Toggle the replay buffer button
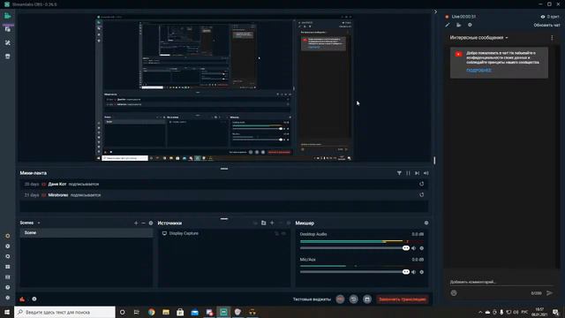This screenshot has width=565, height=318. 353,299
